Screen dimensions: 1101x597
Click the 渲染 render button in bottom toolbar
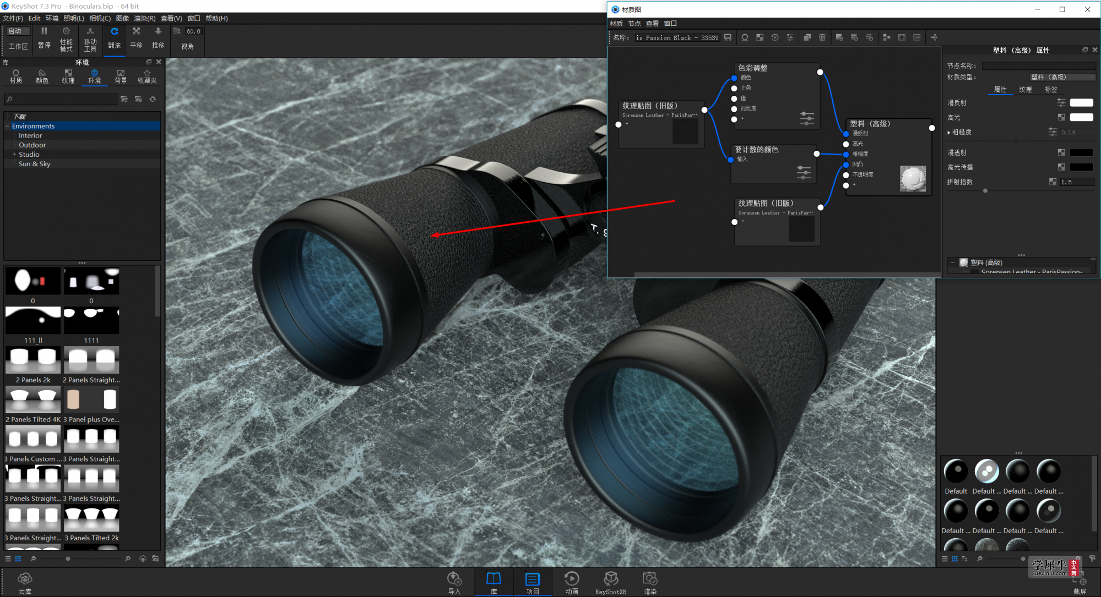pos(650,583)
